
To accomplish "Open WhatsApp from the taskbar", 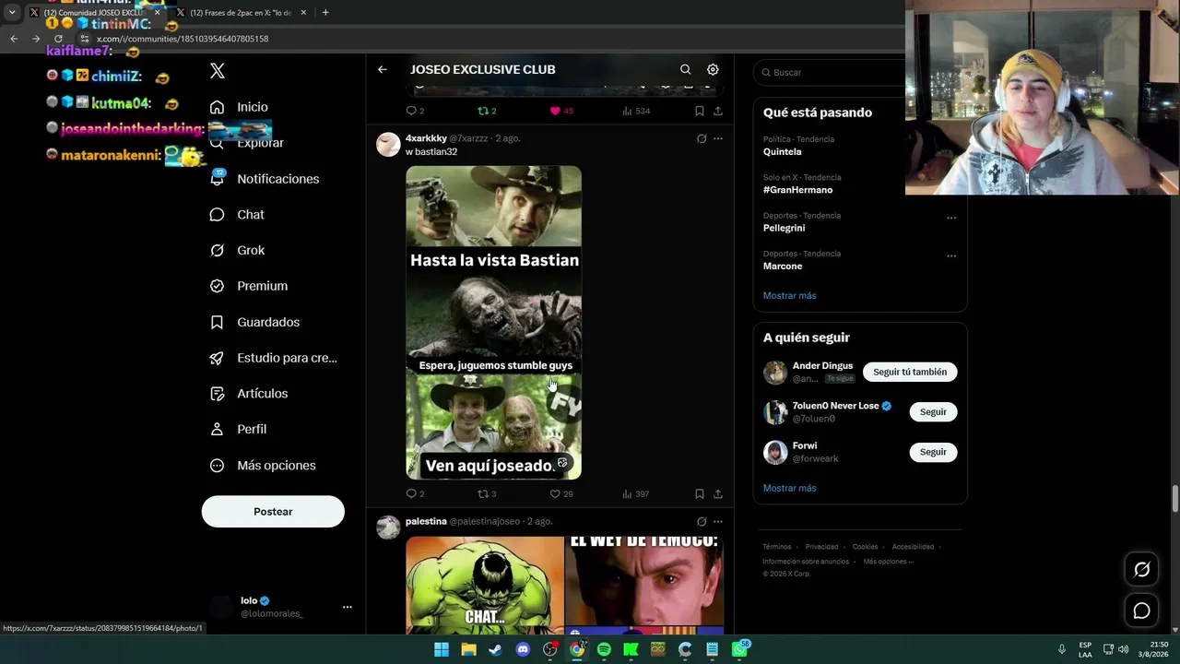I will click(x=740, y=649).
